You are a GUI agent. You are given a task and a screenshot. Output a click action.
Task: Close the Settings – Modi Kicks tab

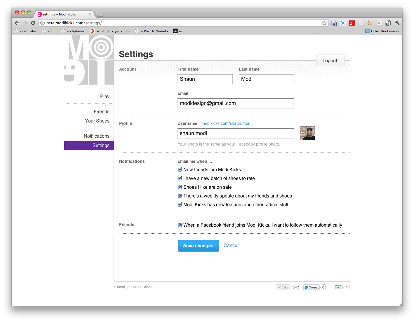click(90, 14)
